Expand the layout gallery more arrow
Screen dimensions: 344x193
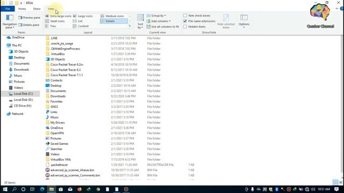(x=130, y=26)
